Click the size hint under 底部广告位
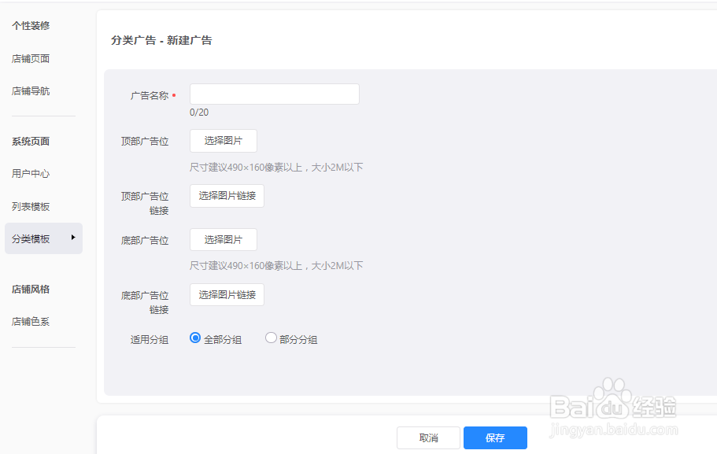Image resolution: width=717 pixels, height=454 pixels. 276,266
